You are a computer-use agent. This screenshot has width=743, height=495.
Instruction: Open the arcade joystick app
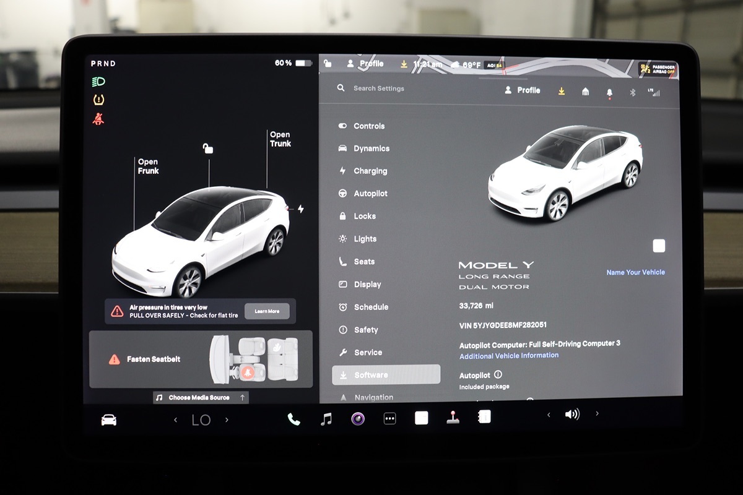pyautogui.click(x=453, y=417)
